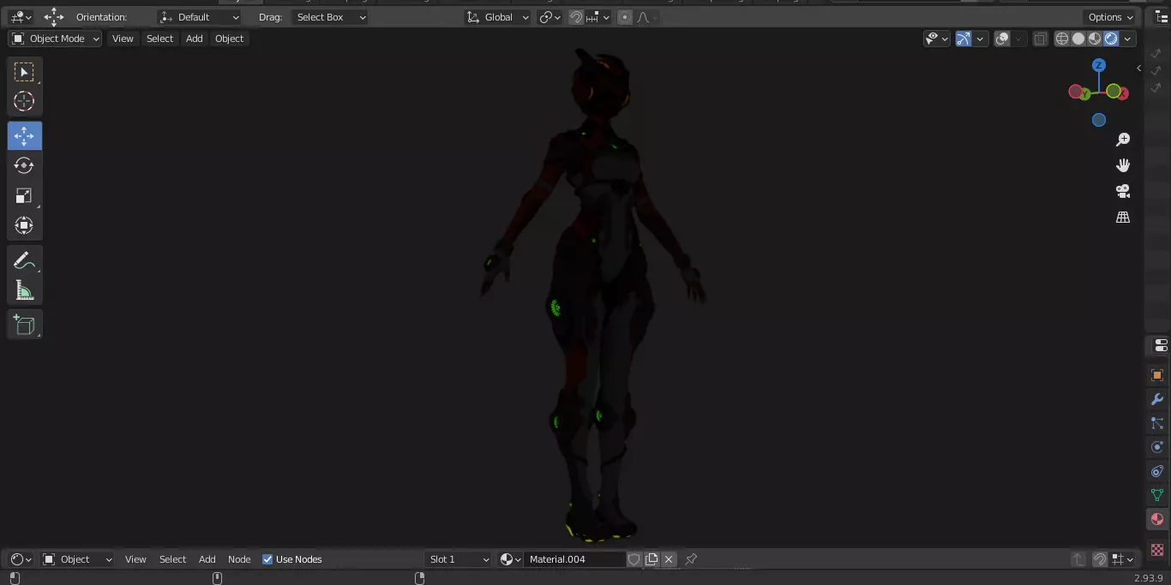Open the viewport Select menu
The width and height of the screenshot is (1171, 585).
[159, 39]
